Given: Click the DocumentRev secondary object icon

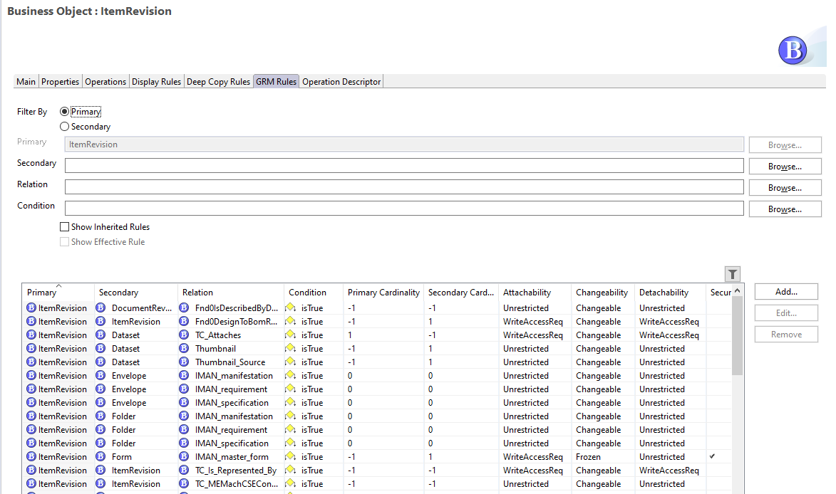Looking at the screenshot, I should [100, 308].
